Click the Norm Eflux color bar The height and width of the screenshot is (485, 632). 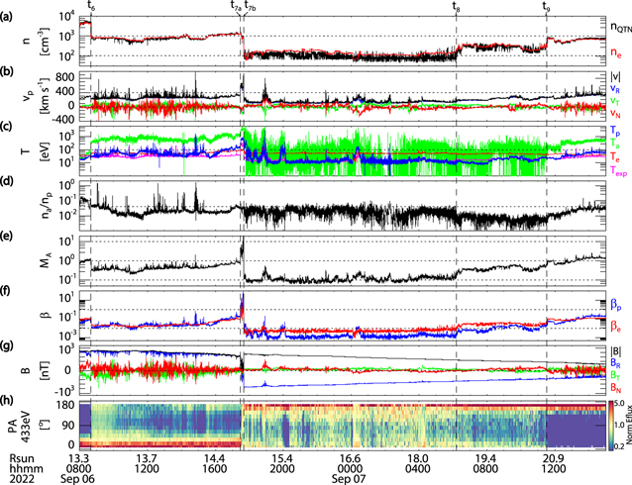[x=611, y=425]
